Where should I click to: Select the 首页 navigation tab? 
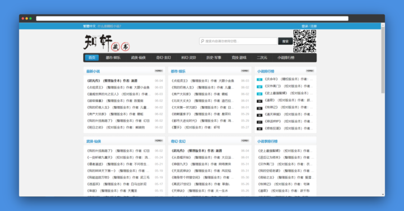coord(92,57)
